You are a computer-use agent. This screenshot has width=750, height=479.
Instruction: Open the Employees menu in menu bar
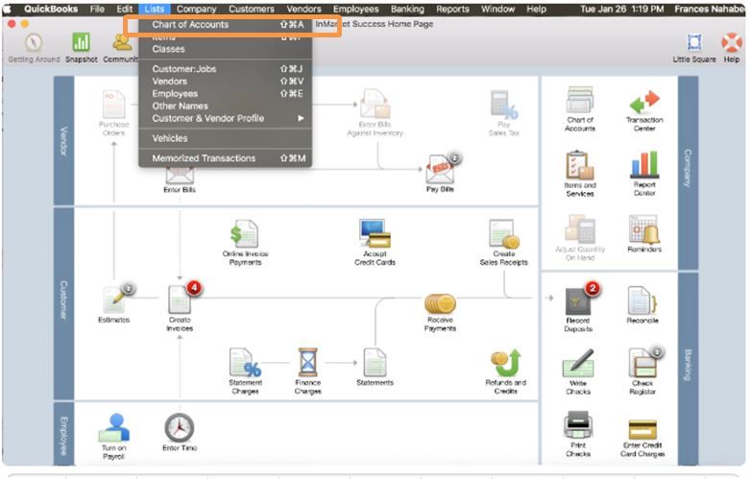pyautogui.click(x=356, y=9)
